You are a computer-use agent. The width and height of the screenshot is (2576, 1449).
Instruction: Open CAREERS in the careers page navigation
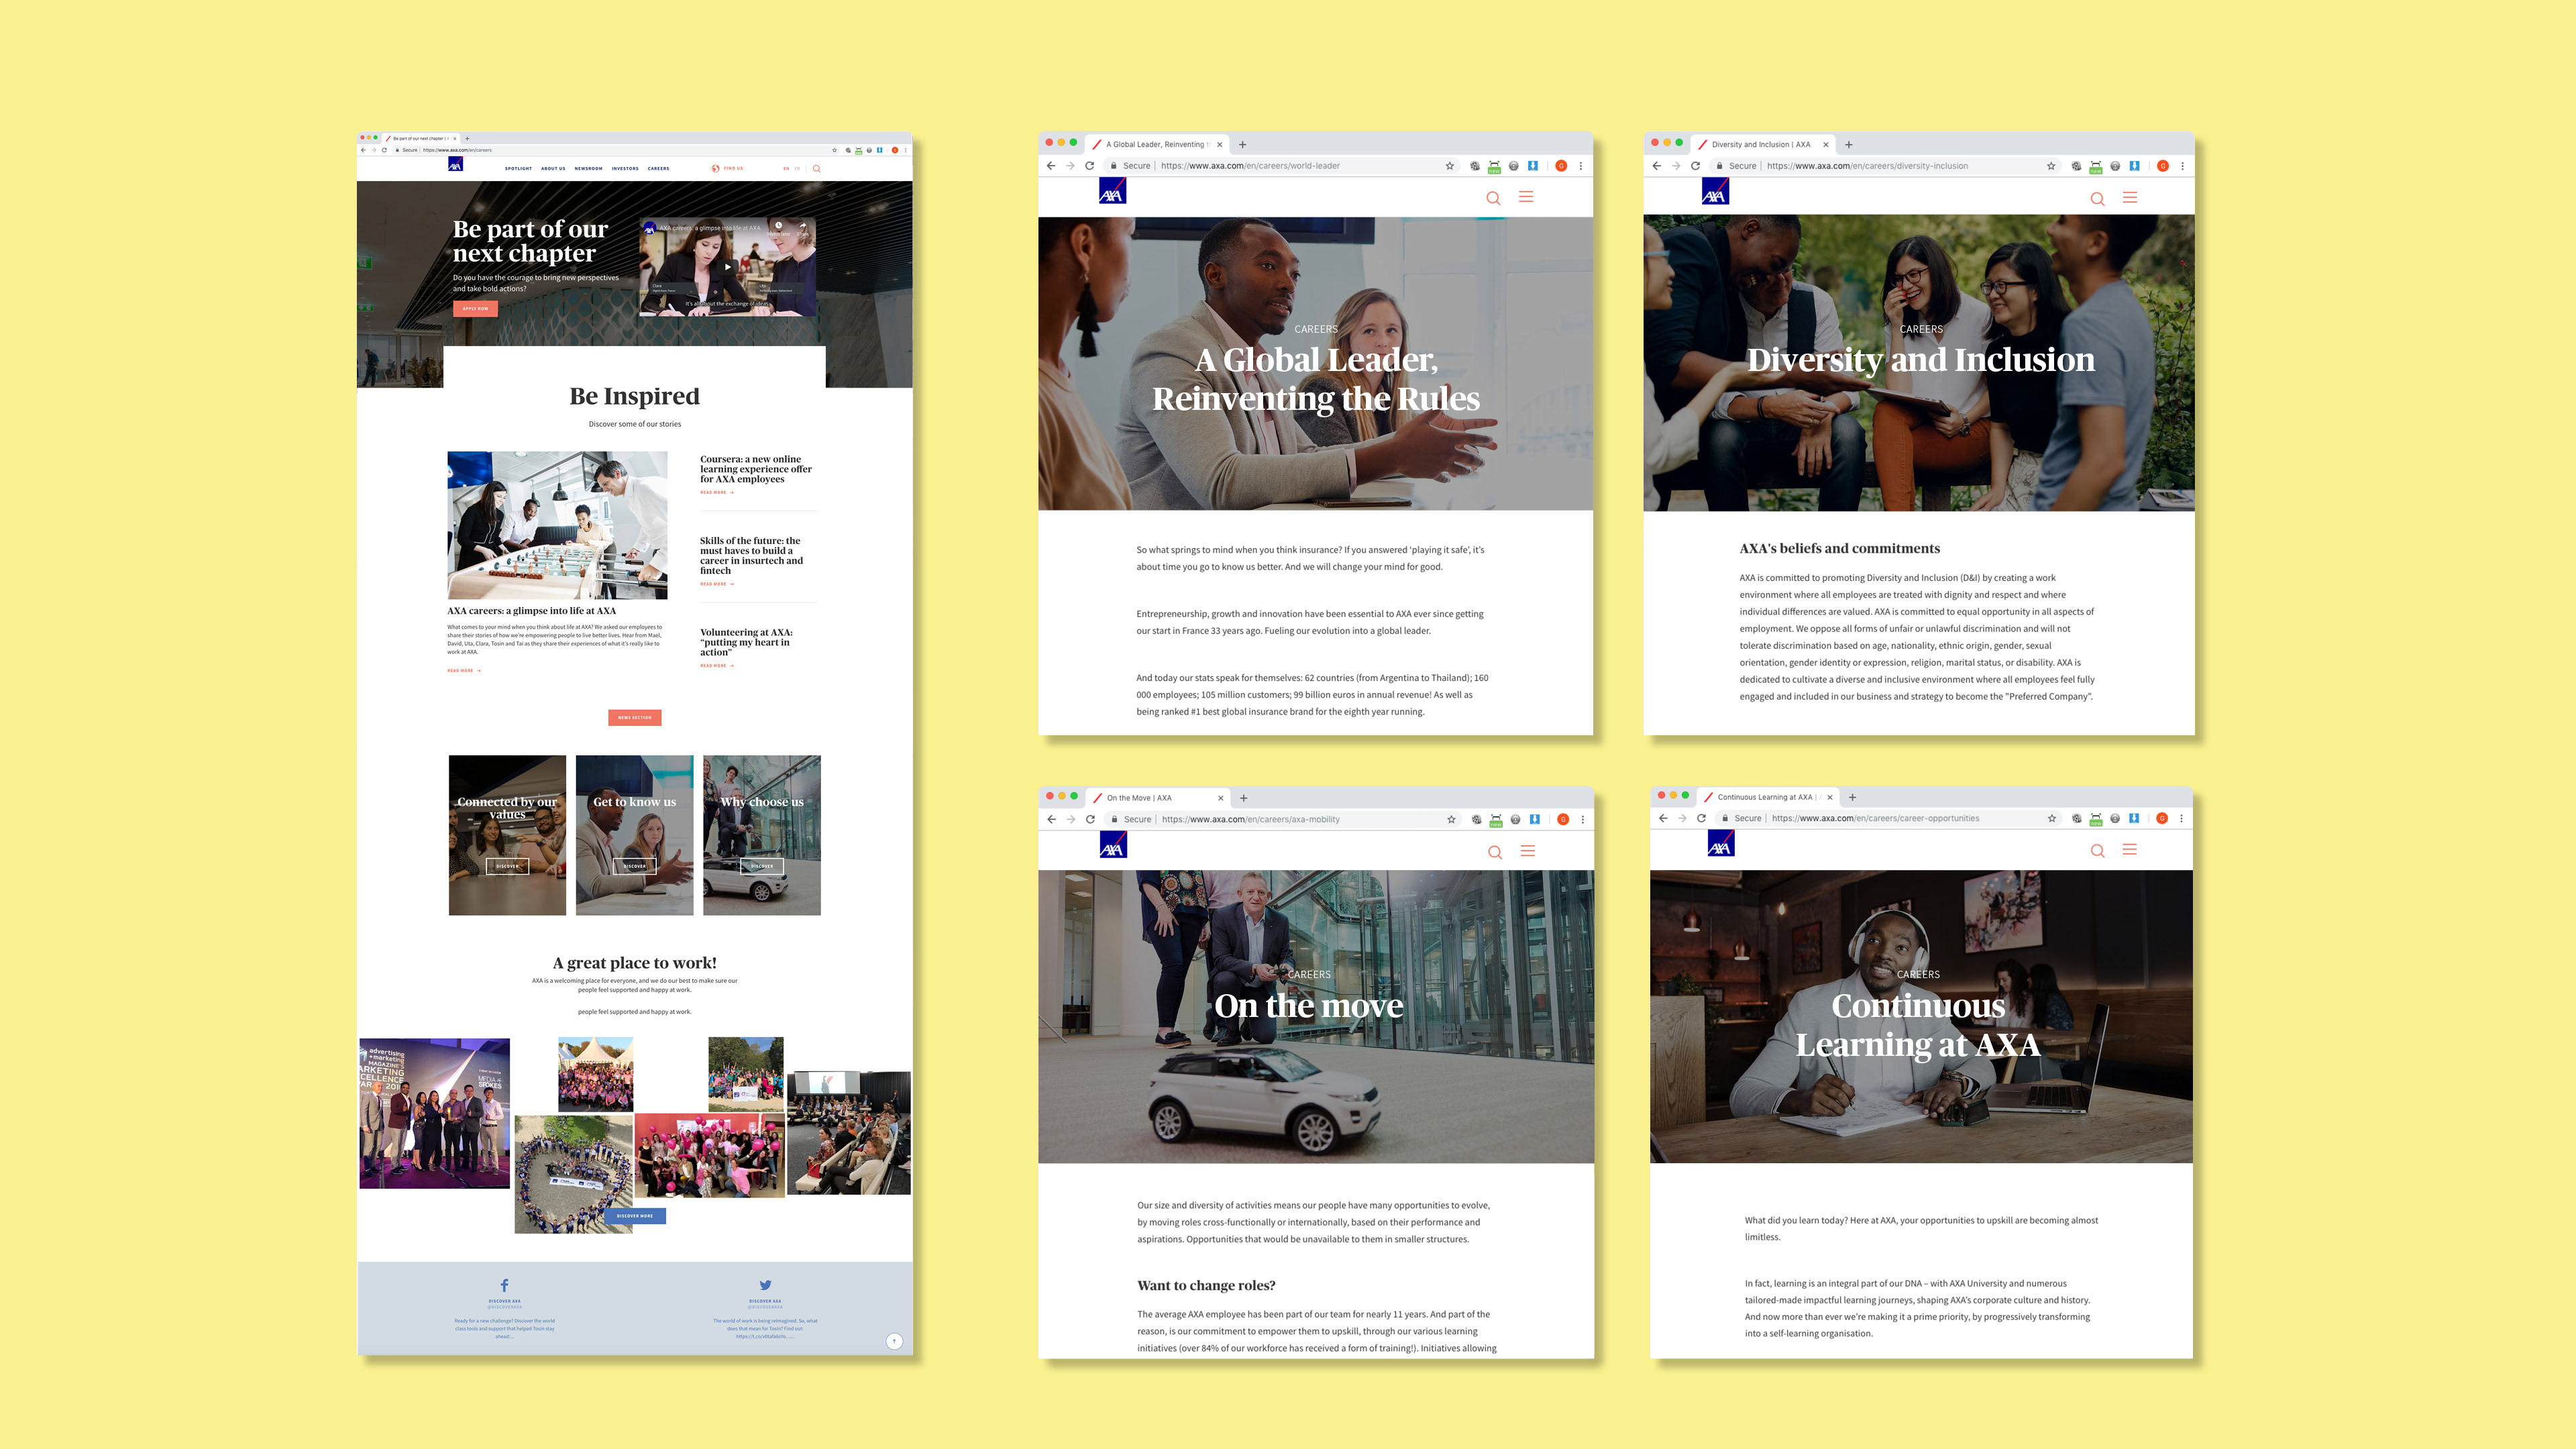coord(658,168)
